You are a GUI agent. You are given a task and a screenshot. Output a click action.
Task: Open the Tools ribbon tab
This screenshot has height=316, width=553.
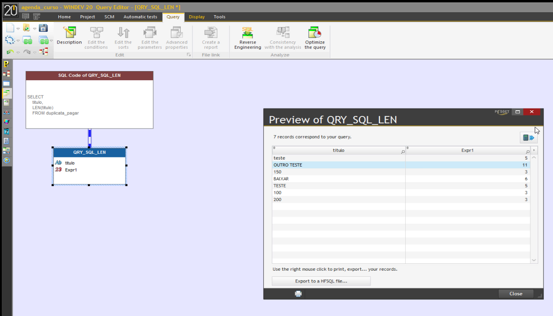click(219, 17)
